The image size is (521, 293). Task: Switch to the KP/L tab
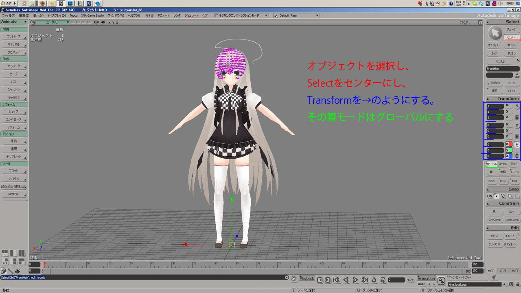pos(503,271)
